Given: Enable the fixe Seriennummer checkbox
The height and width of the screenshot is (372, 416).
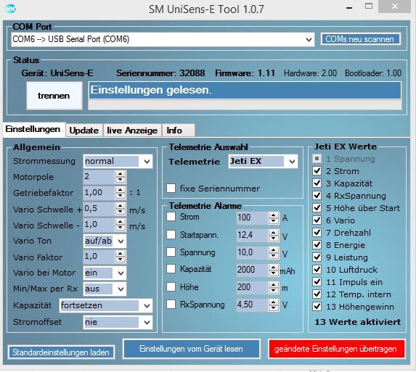Looking at the screenshot, I should [x=171, y=189].
